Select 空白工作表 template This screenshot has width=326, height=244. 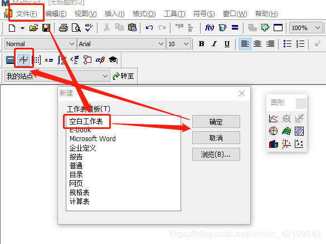[x=86, y=122]
